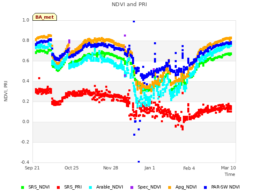Viewport: 260px width, 195px height.
Task: Click the 0.4 y-axis tick label
Action: click(26, 81)
